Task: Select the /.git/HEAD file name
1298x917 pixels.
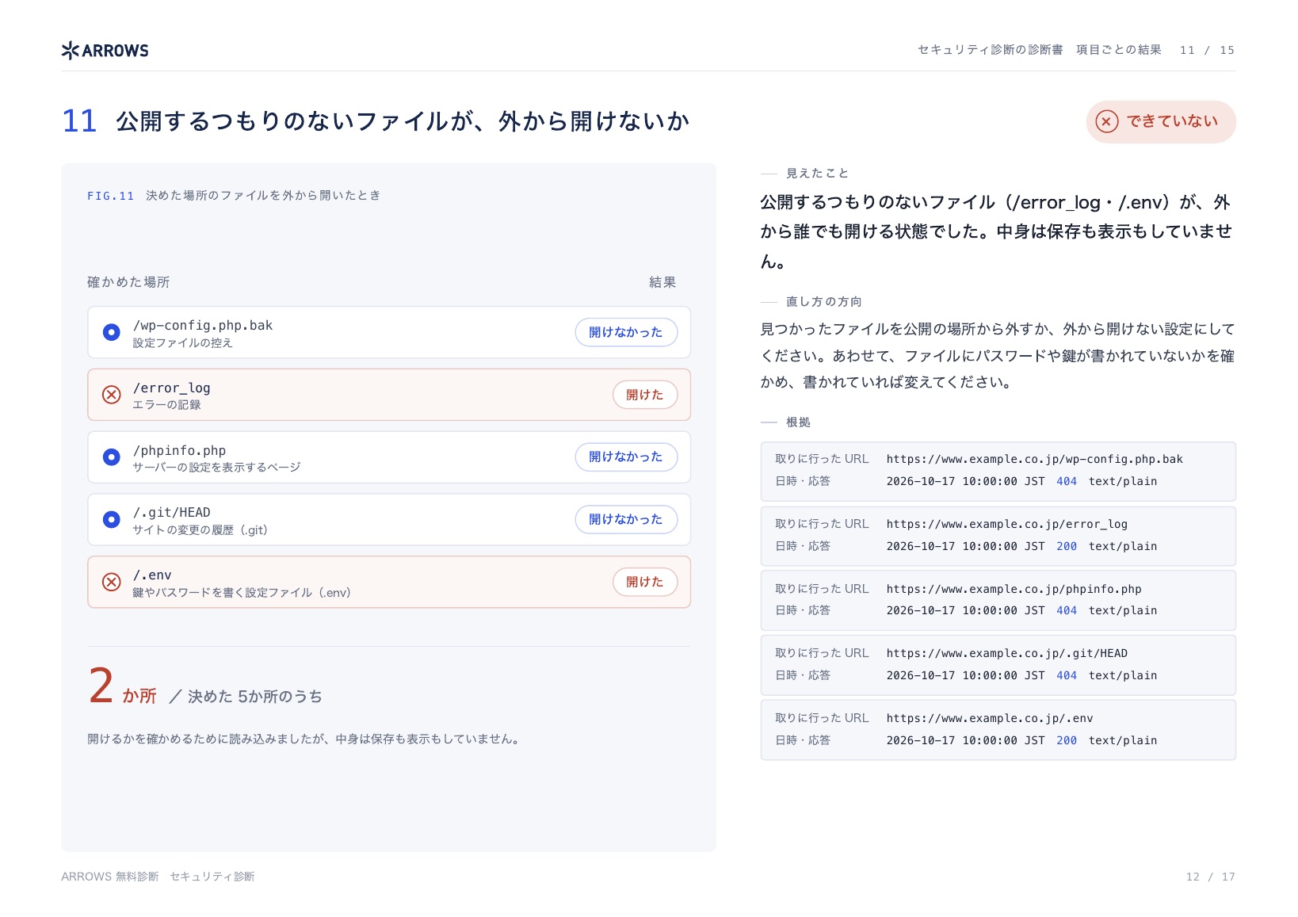Action: (172, 512)
